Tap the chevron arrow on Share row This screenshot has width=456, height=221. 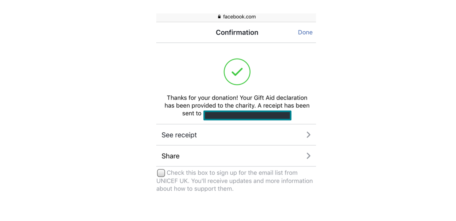308,156
